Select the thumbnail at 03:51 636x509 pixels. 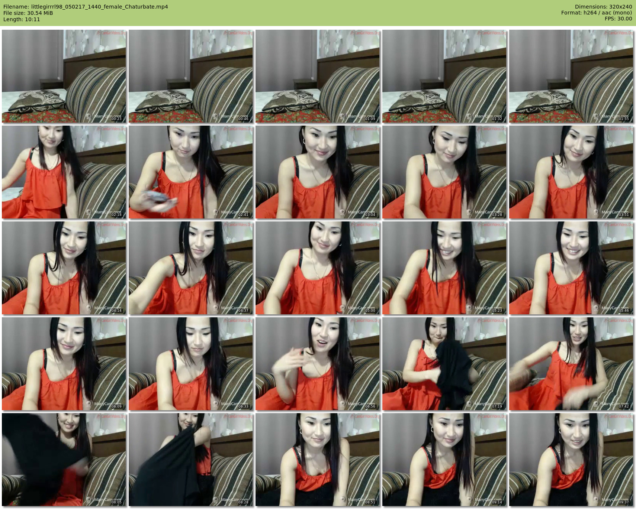571,172
